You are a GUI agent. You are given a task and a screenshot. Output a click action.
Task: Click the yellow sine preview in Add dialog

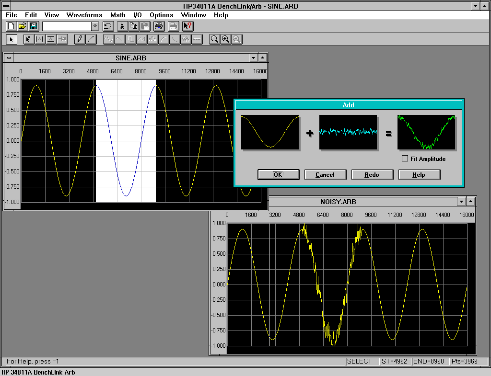coord(270,132)
